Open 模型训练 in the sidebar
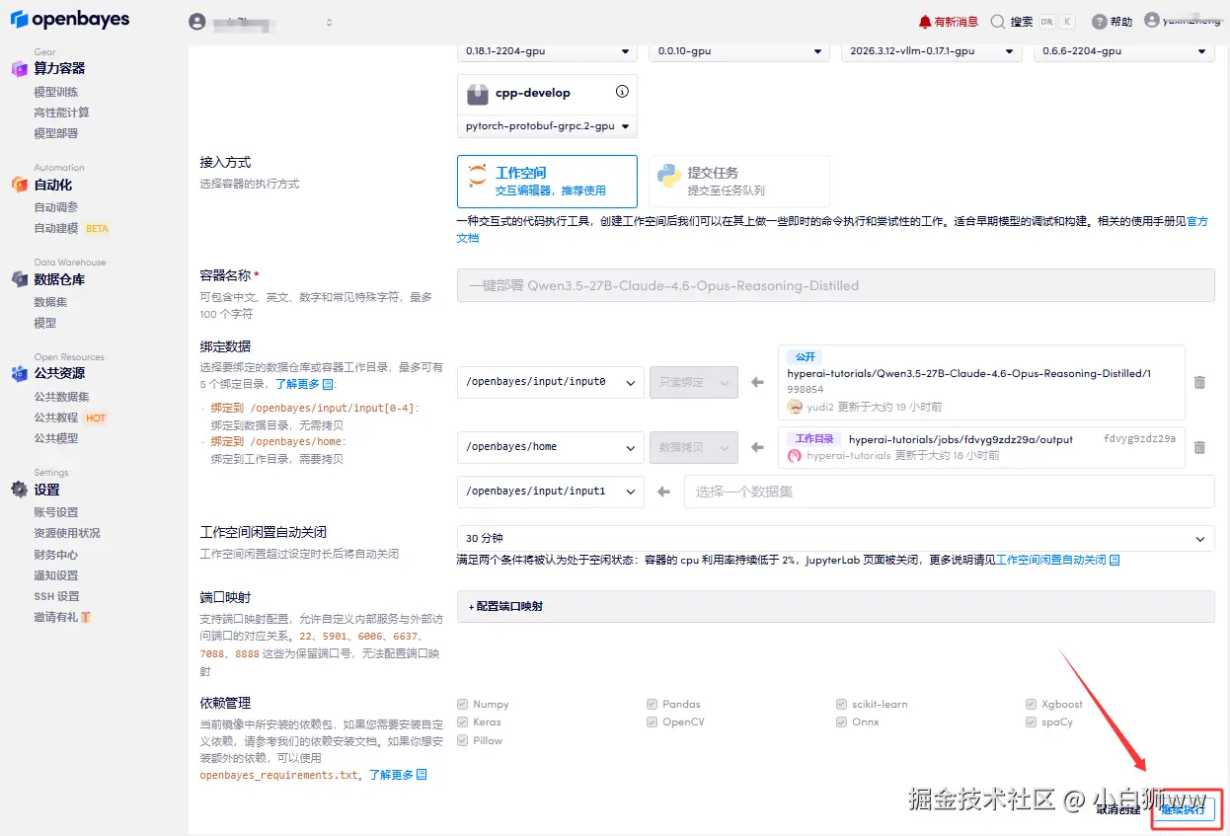 point(55,92)
